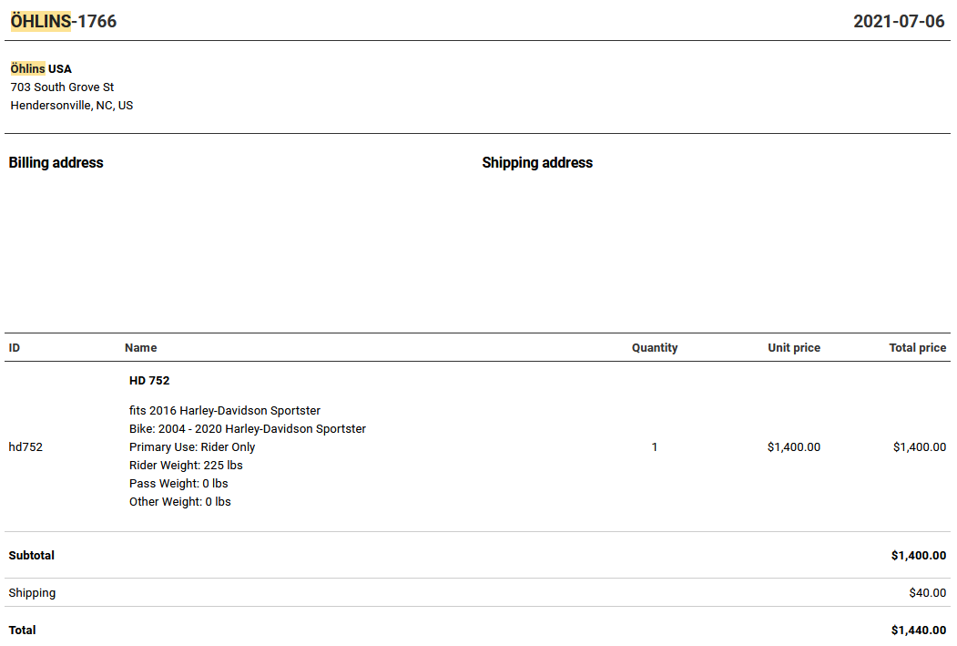
Task: Click the fits 2016 Harley-Davidson Sportster line
Action: coord(225,411)
